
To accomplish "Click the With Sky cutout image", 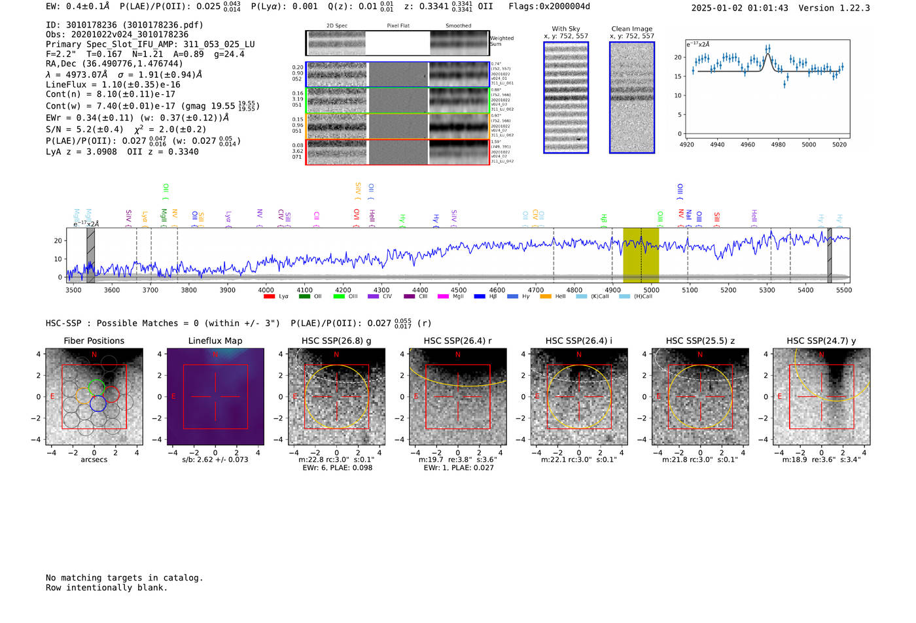I will click(x=566, y=97).
